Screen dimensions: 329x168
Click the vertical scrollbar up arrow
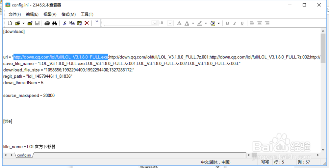coord(323,31)
